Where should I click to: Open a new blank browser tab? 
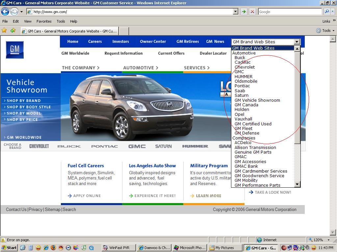click(x=124, y=31)
